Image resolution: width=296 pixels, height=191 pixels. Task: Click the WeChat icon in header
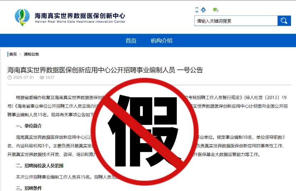point(216,10)
